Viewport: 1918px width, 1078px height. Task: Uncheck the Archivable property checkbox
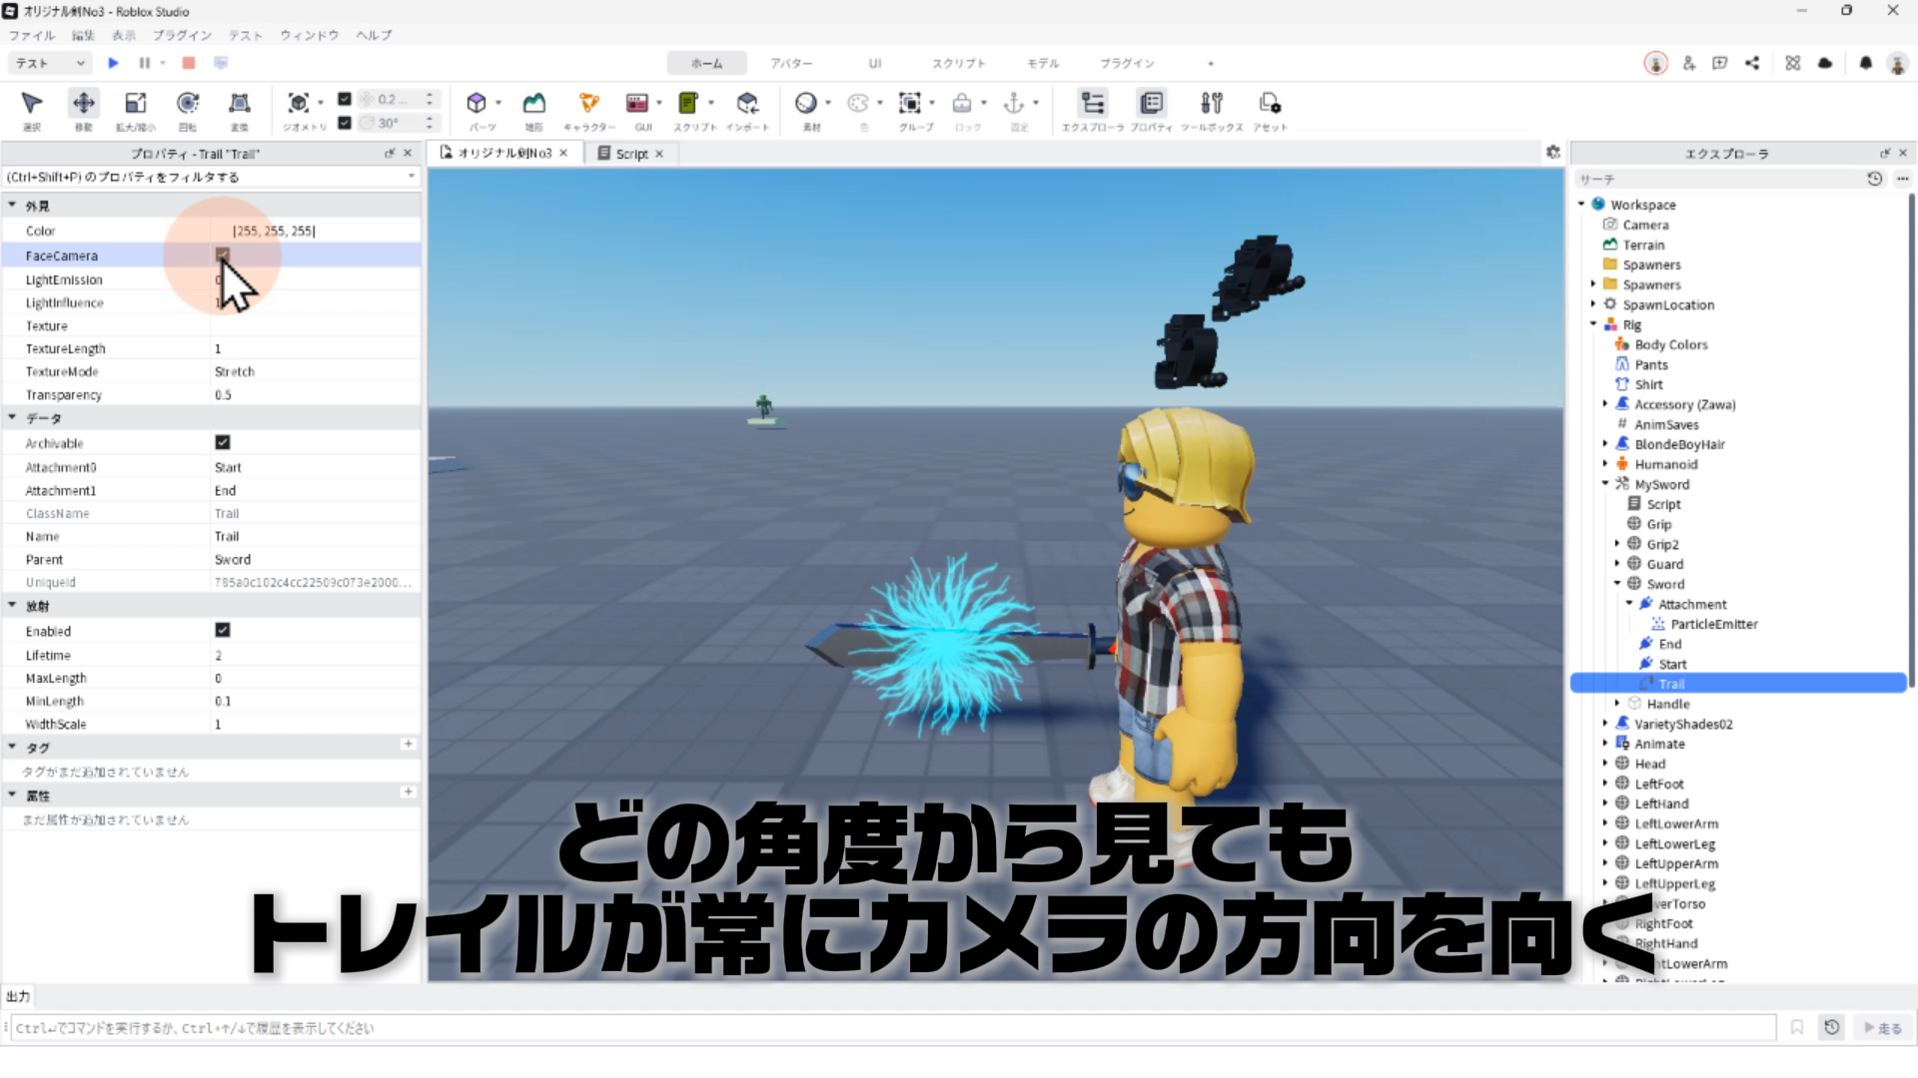[x=223, y=442]
